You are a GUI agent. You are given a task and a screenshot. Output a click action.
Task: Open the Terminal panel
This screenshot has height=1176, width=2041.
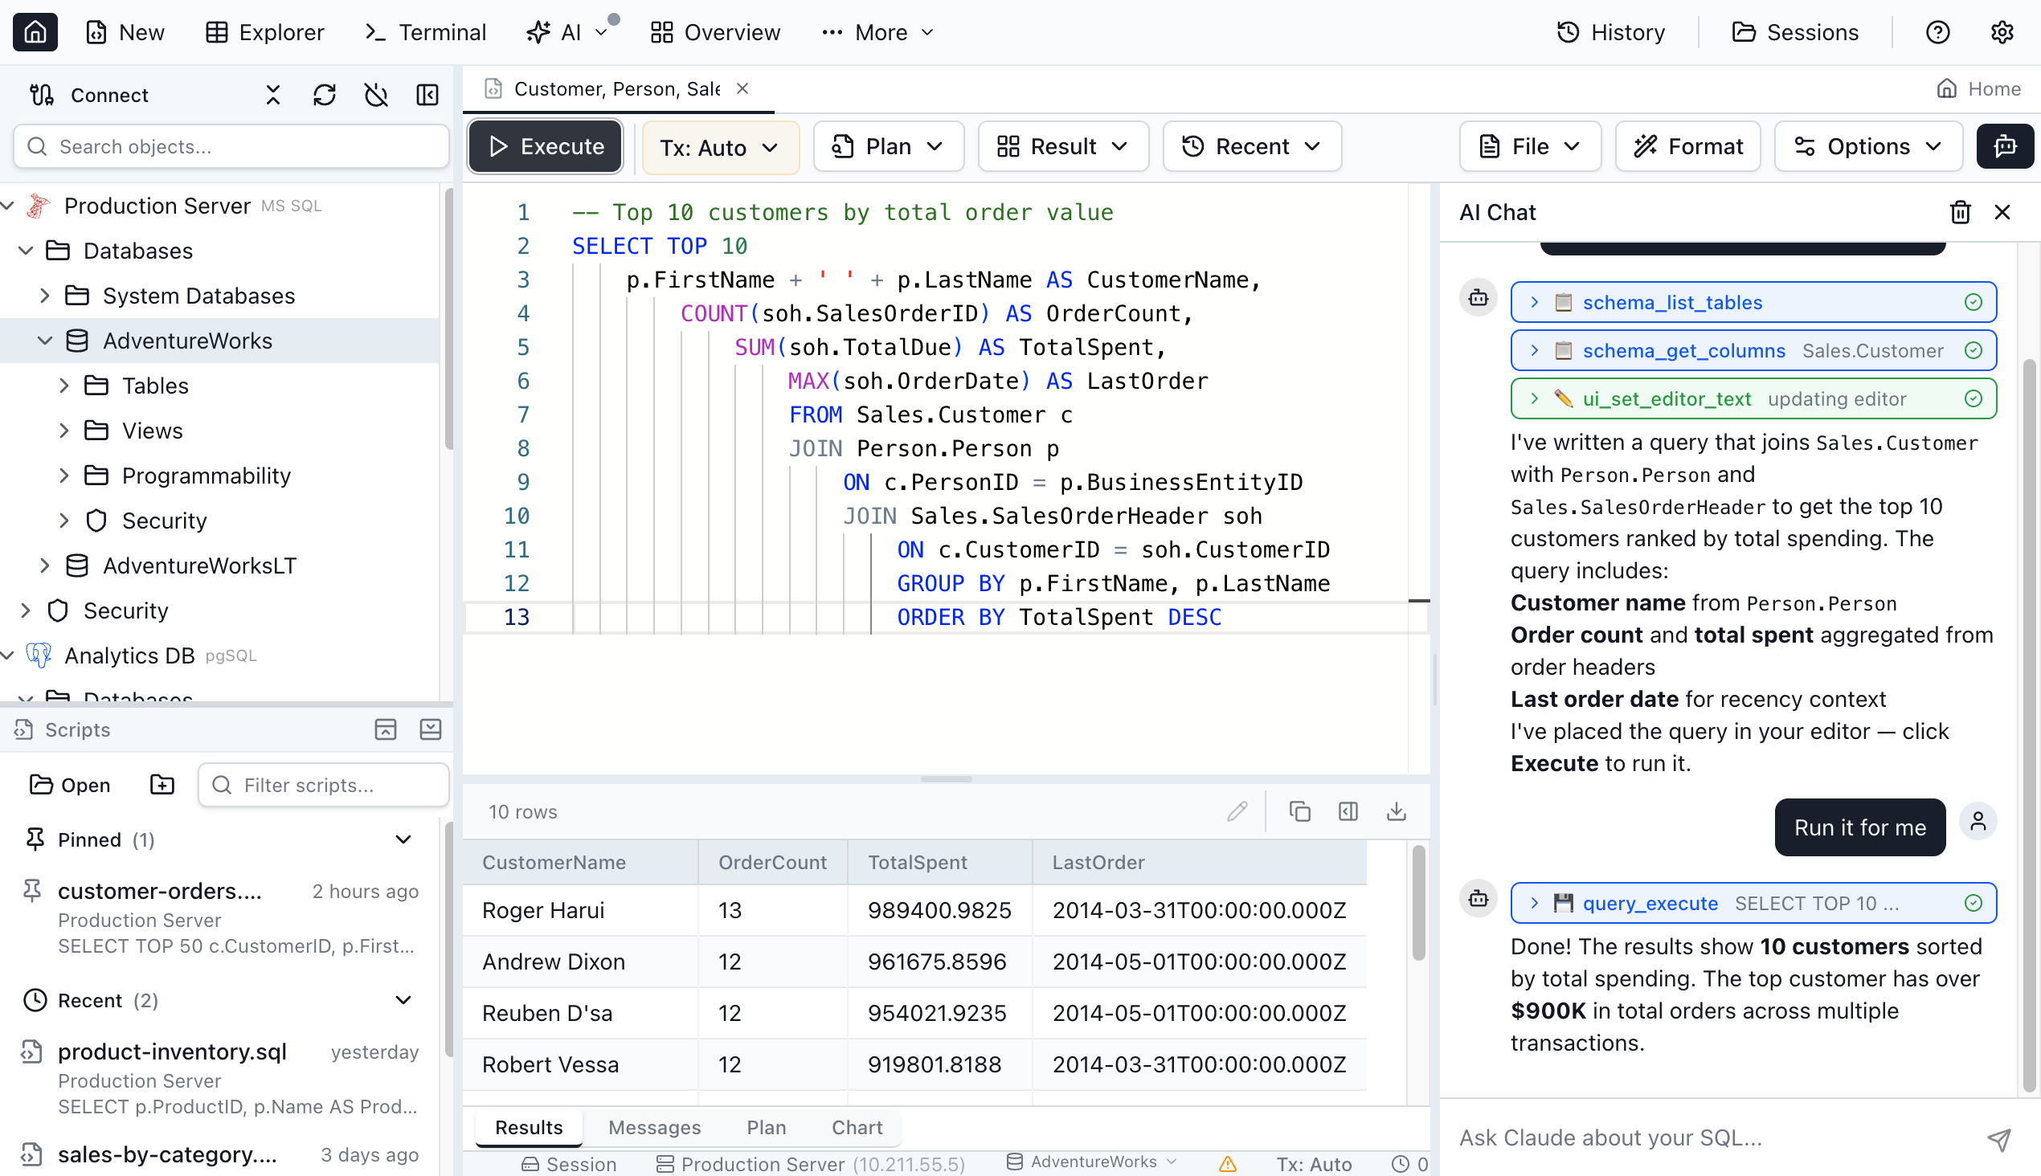tap(425, 32)
